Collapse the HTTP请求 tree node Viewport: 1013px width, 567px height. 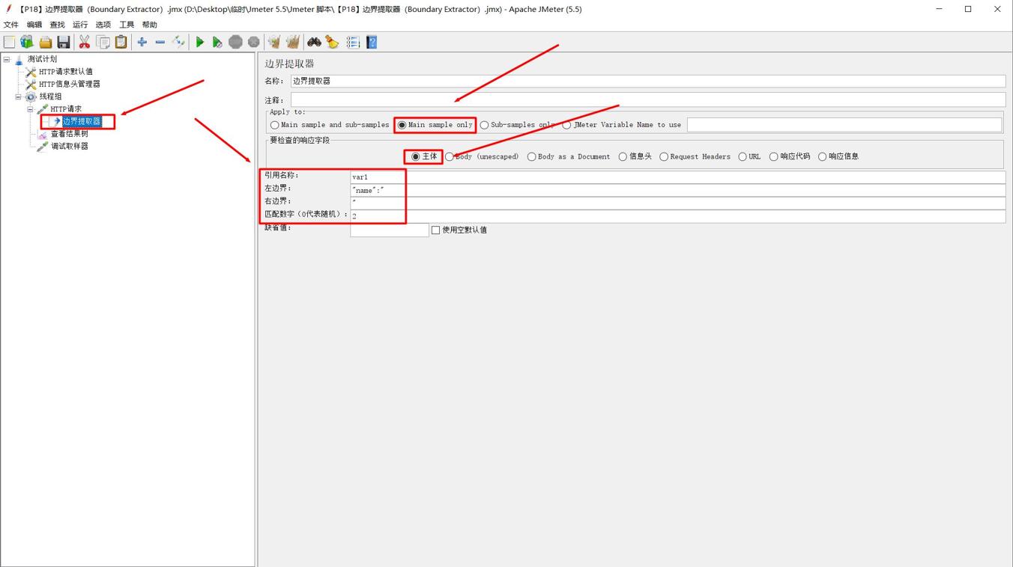(31, 109)
